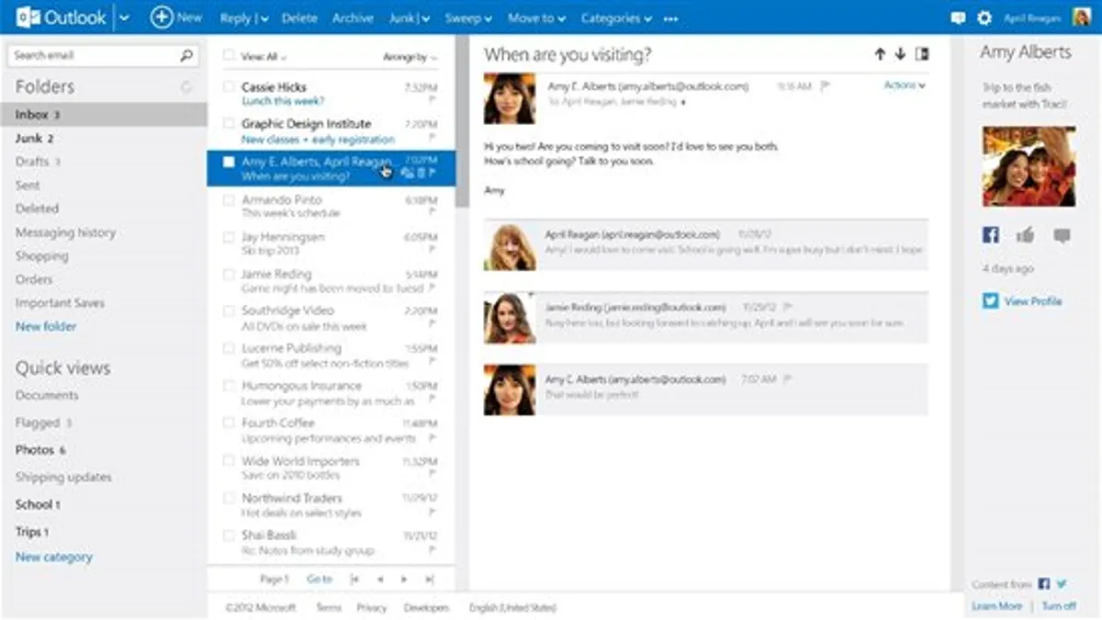Flag the open Amy Alberts email
This screenshot has width=1102, height=620.
(825, 86)
